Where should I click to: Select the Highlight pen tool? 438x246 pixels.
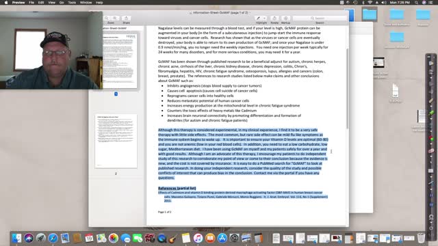click(259, 18)
